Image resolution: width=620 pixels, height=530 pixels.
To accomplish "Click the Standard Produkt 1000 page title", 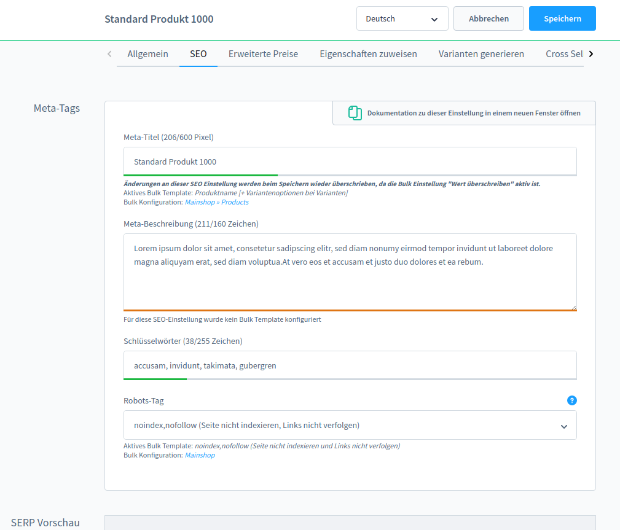I will (159, 19).
